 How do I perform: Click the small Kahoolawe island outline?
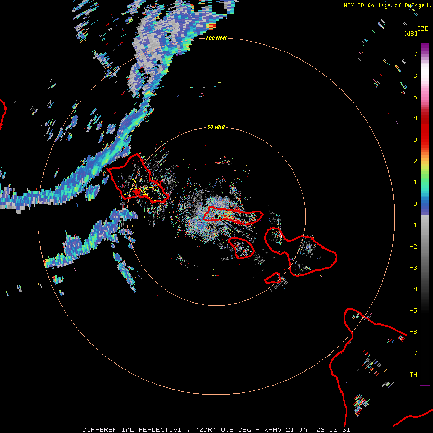tap(273, 279)
